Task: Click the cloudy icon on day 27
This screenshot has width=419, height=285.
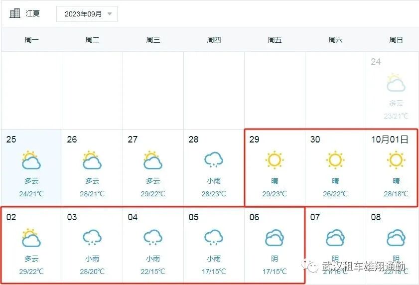Action: [153, 160]
